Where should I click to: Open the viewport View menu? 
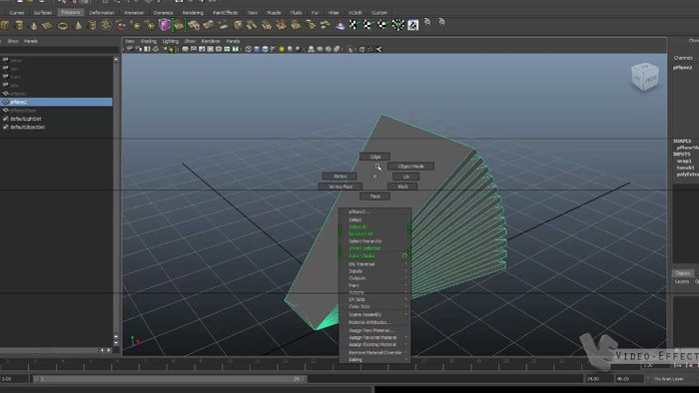[x=130, y=41]
